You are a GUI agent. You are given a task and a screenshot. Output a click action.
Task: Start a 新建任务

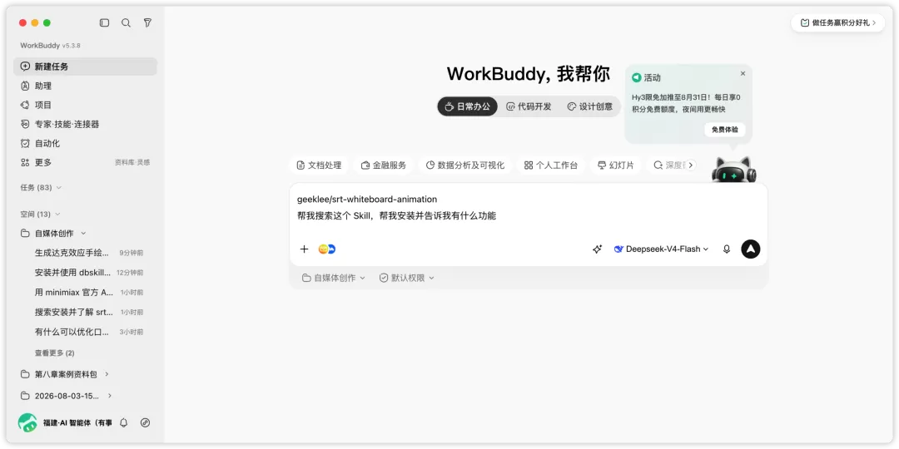point(85,67)
